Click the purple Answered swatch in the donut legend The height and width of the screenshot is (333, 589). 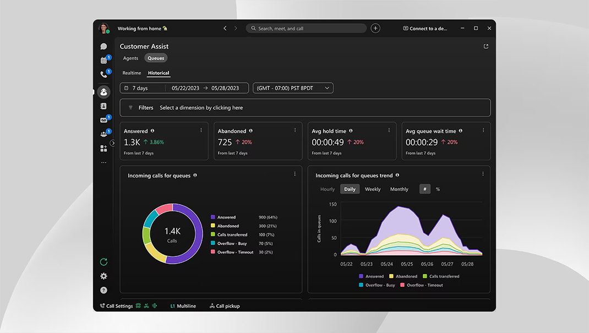click(x=213, y=217)
